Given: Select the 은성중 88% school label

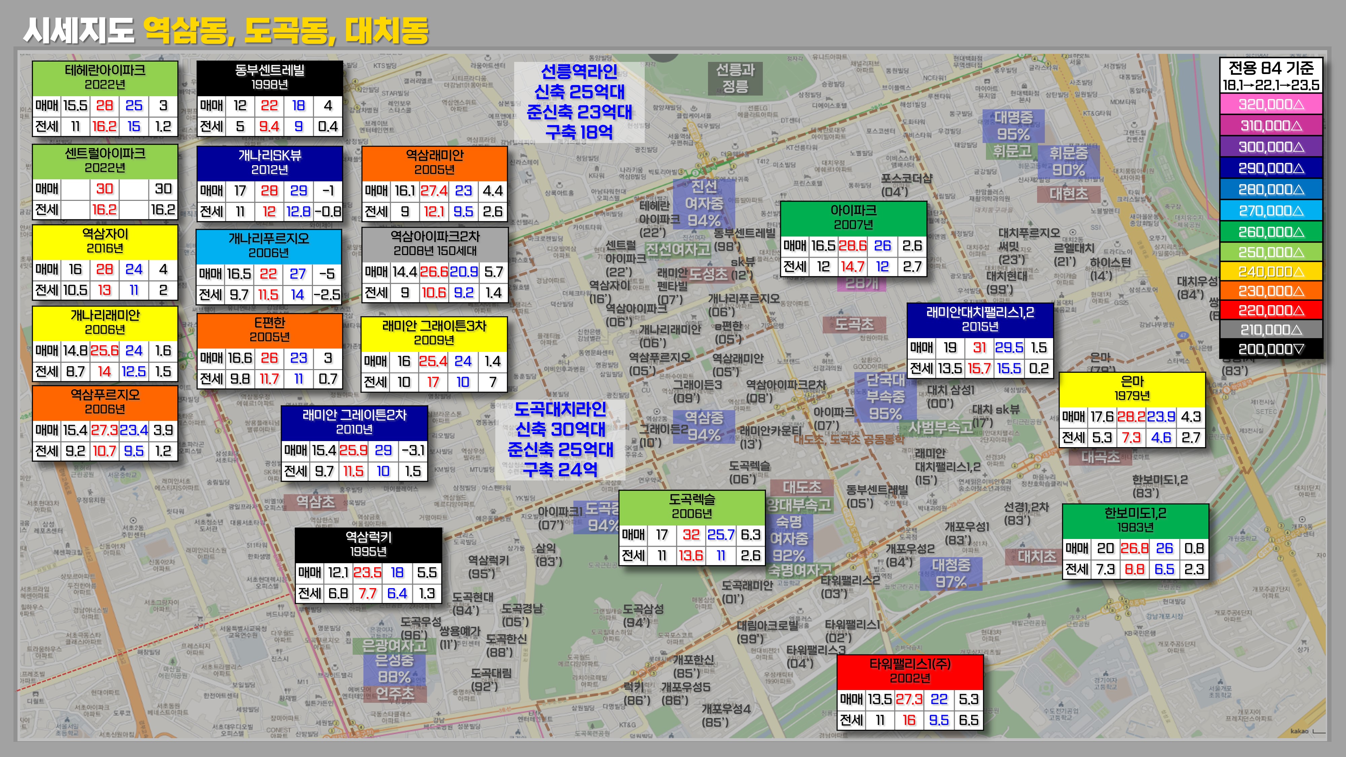Looking at the screenshot, I should click(x=394, y=668).
